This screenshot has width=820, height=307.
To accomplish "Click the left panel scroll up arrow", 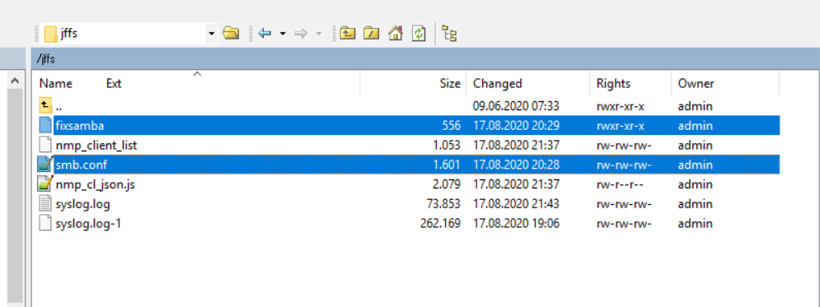I will pyautogui.click(x=15, y=81).
